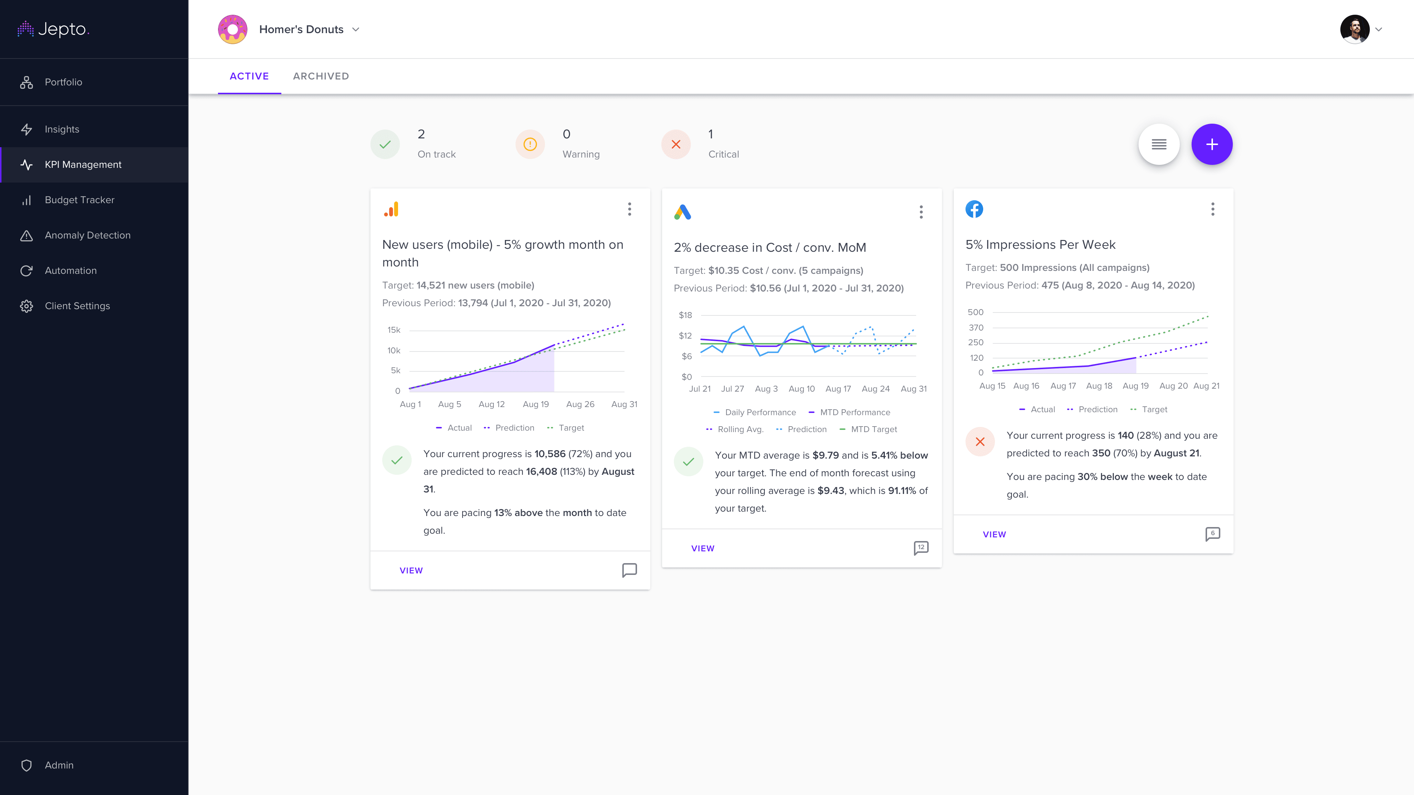Click the Jepto logo
Viewport: 1414px width, 795px height.
click(x=53, y=29)
